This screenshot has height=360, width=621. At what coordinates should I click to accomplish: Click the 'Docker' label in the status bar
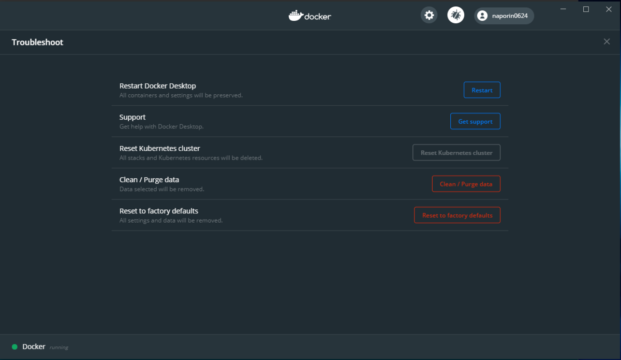click(x=34, y=347)
